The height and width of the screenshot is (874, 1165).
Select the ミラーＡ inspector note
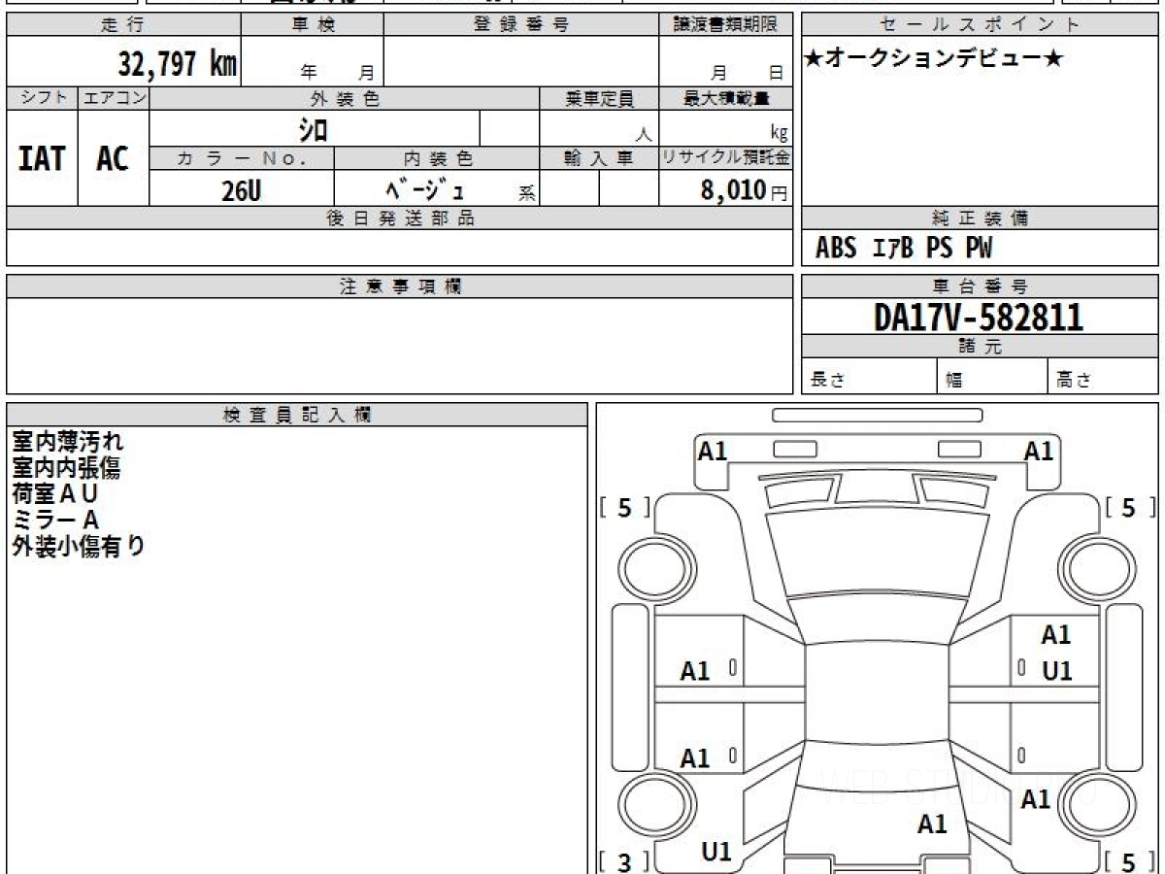click(x=55, y=521)
